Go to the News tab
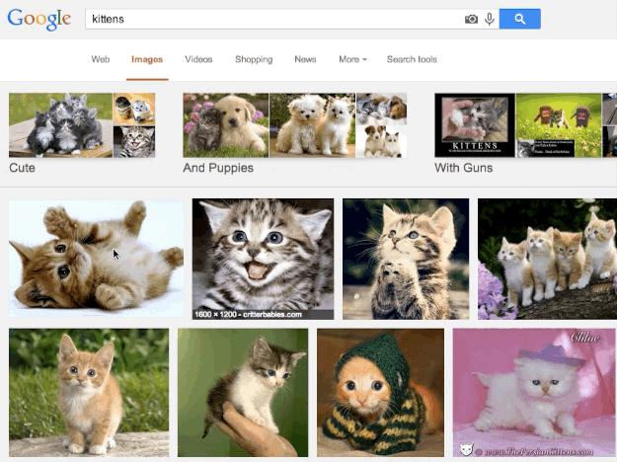 tap(305, 59)
